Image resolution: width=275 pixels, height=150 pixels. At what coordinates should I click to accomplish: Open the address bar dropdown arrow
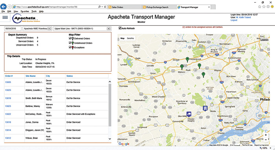click(x=102, y=7)
